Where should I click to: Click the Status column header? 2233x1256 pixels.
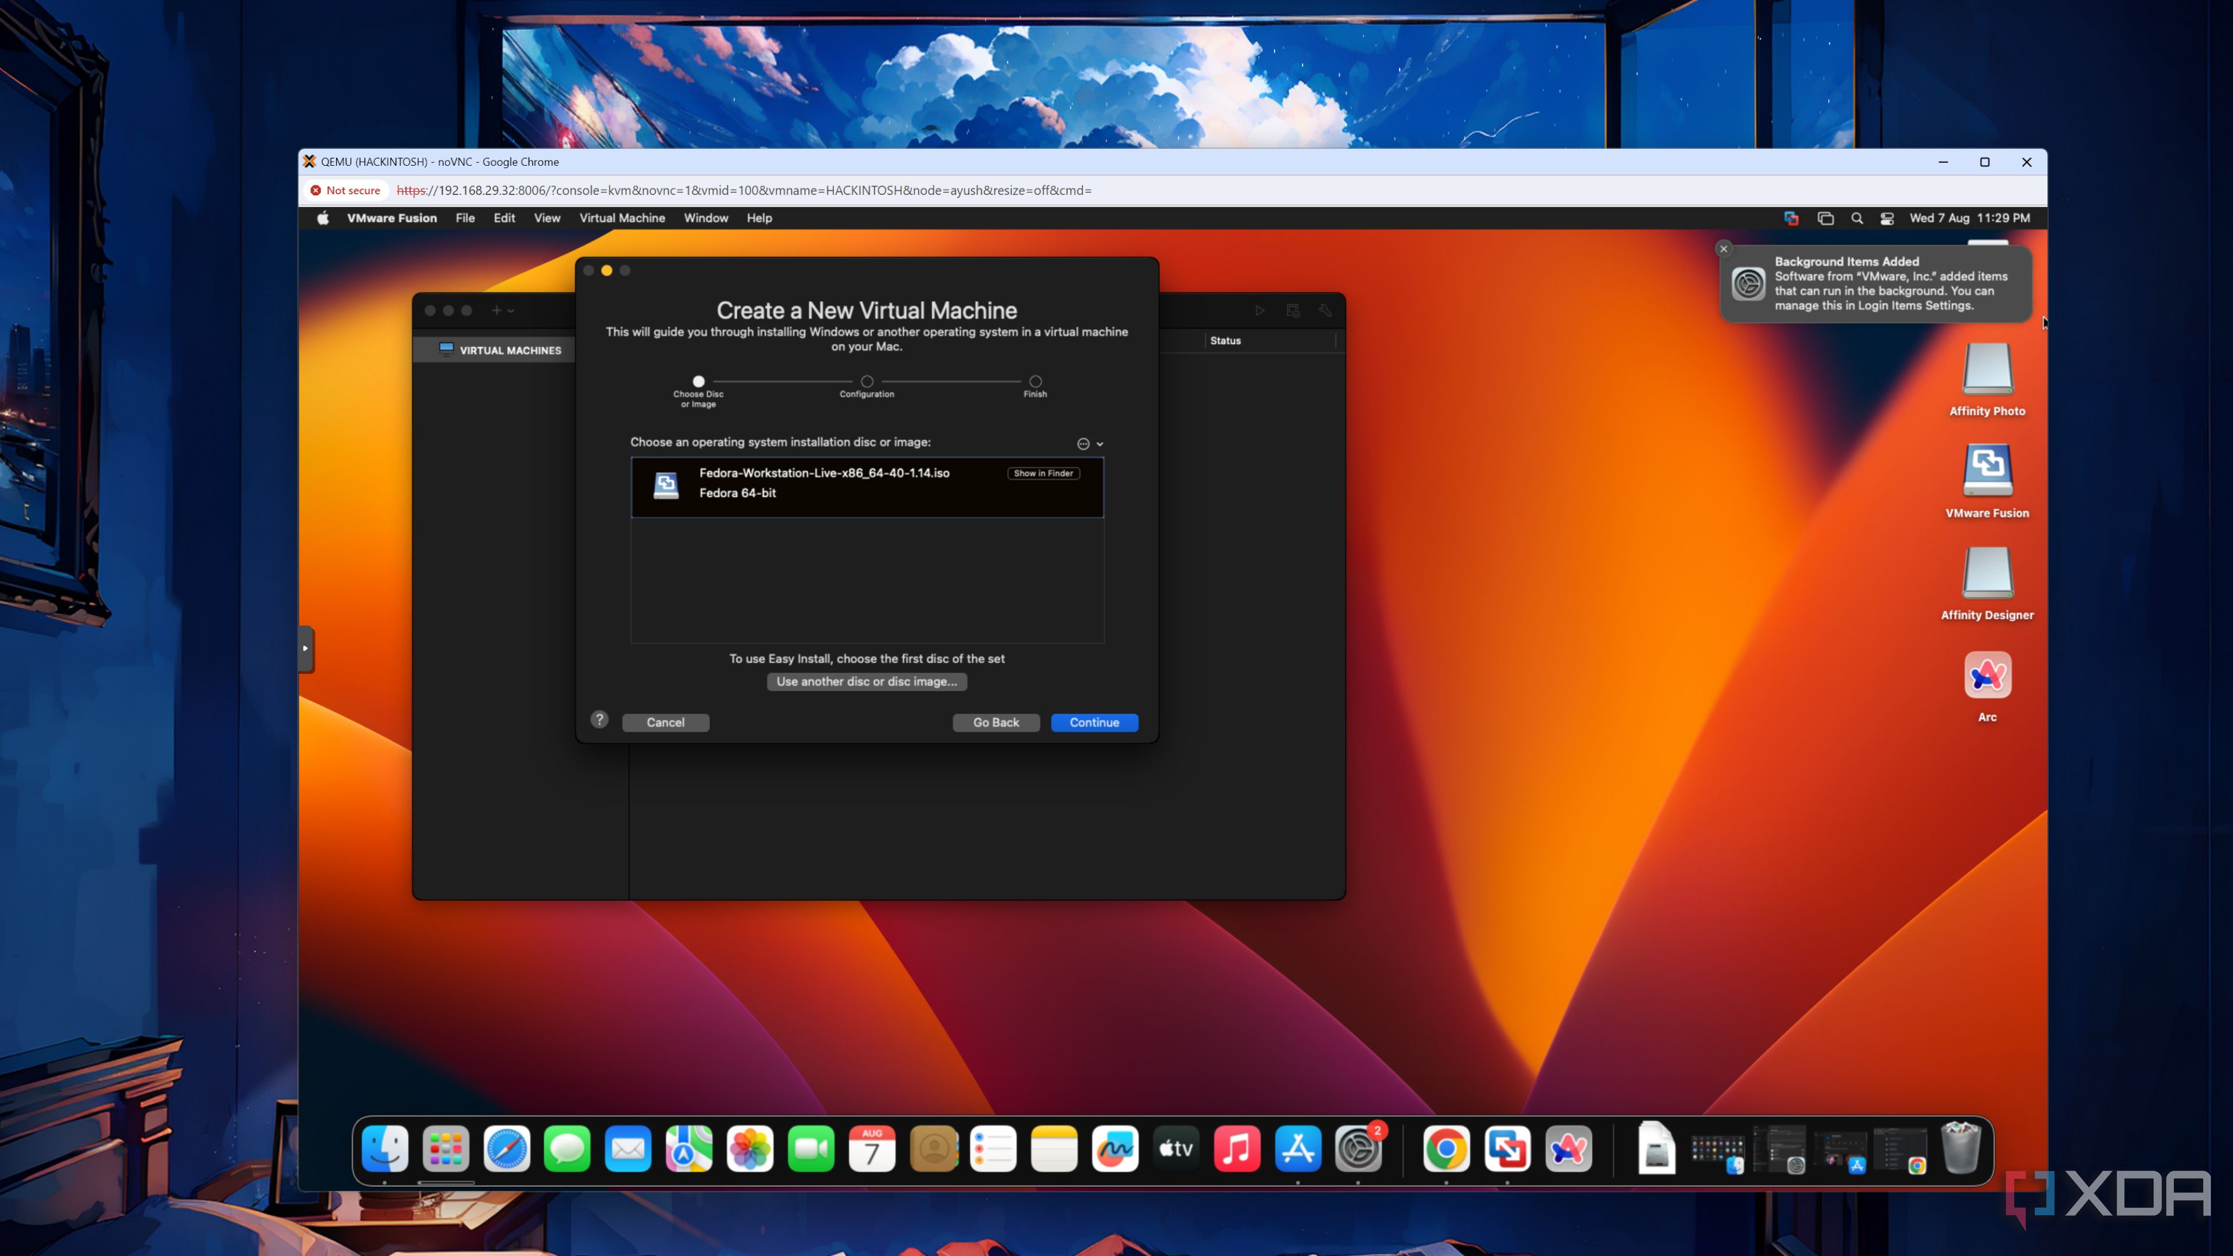click(1225, 341)
